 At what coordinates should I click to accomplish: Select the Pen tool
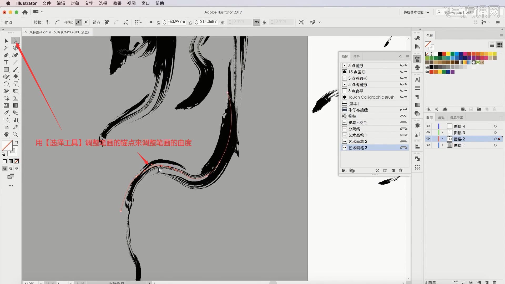click(6, 55)
